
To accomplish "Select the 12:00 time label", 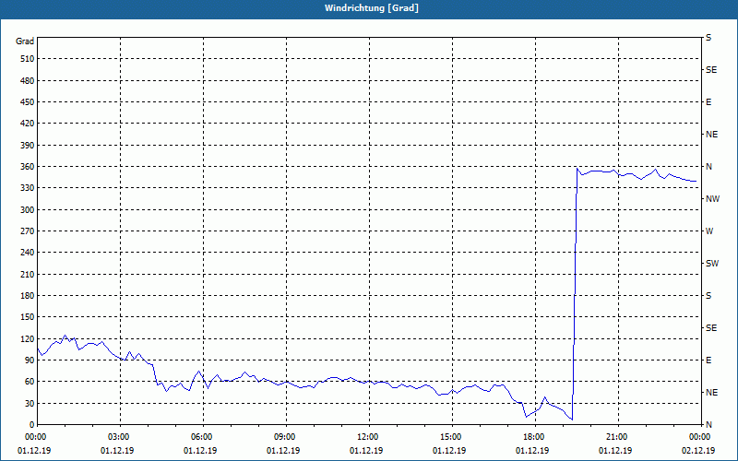I will pyautogui.click(x=369, y=436).
